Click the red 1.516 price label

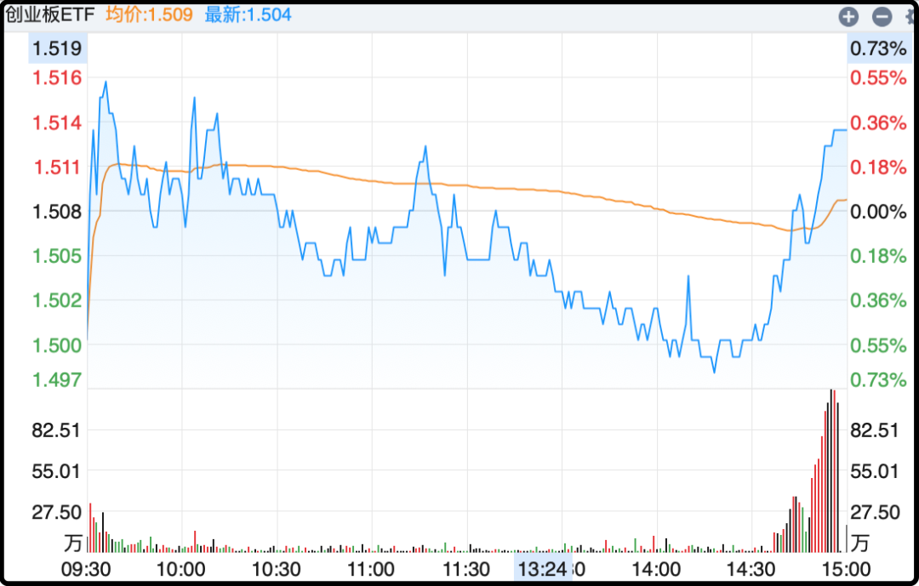57,78
